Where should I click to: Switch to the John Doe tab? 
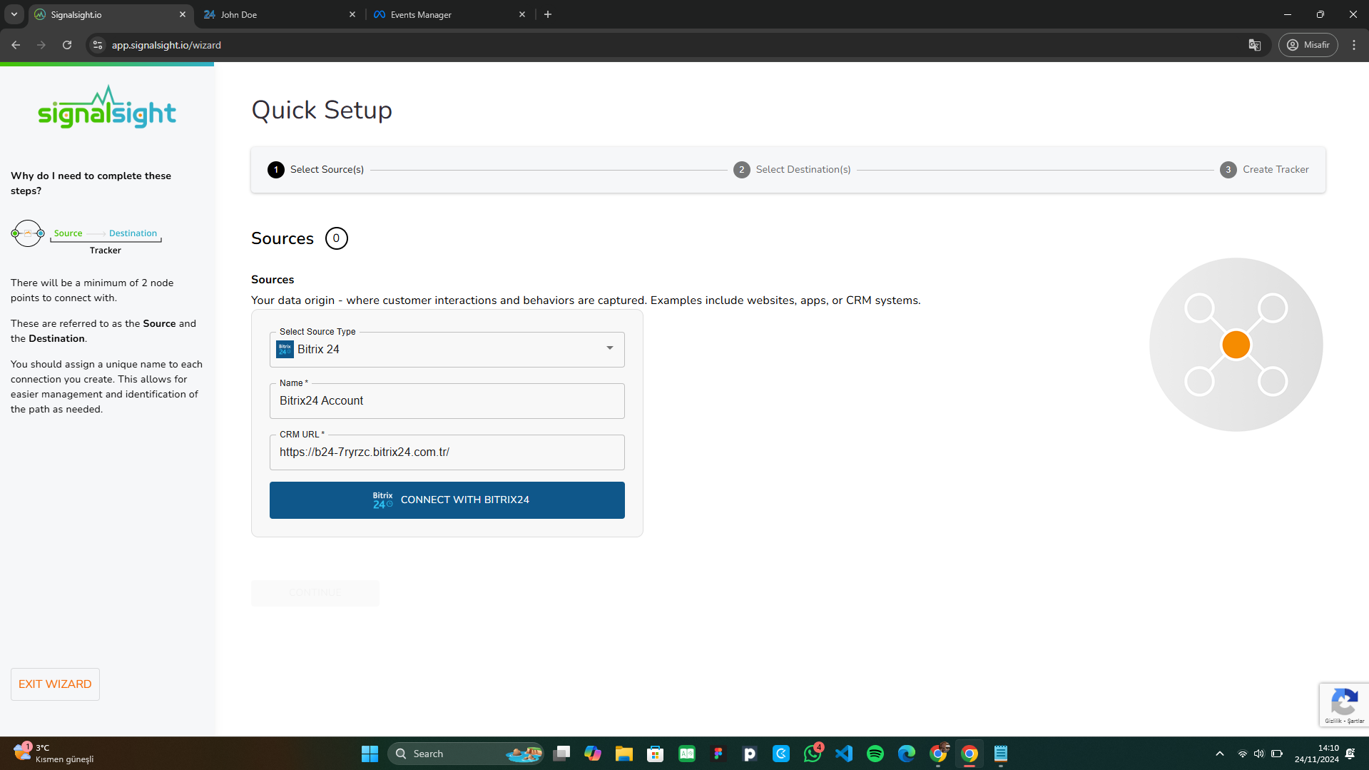[x=278, y=14]
